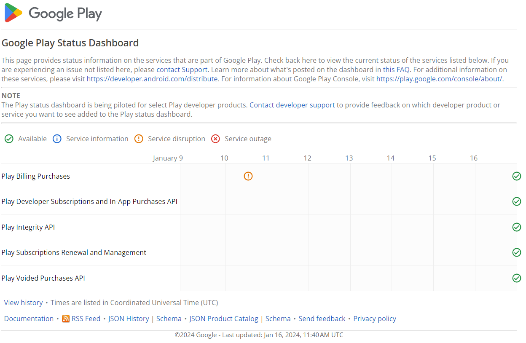
Task: Open the play.google.com/console/about link
Action: 439,79
